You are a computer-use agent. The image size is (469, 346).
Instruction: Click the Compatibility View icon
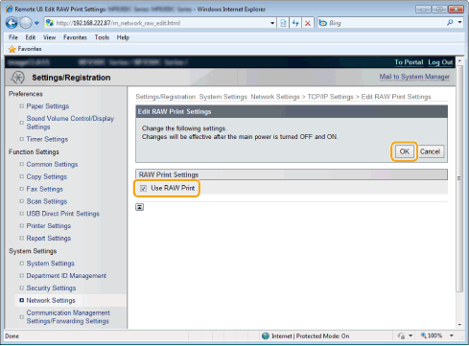pos(283,23)
